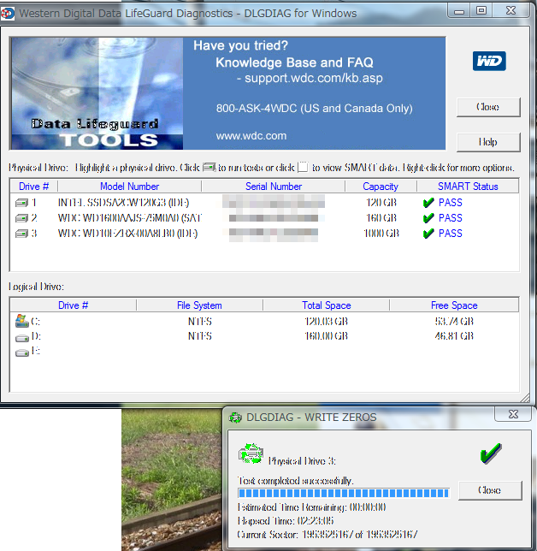Click the Elapsed Time 02:23:05 line
The height and width of the screenshot is (551, 537).
coord(286,521)
